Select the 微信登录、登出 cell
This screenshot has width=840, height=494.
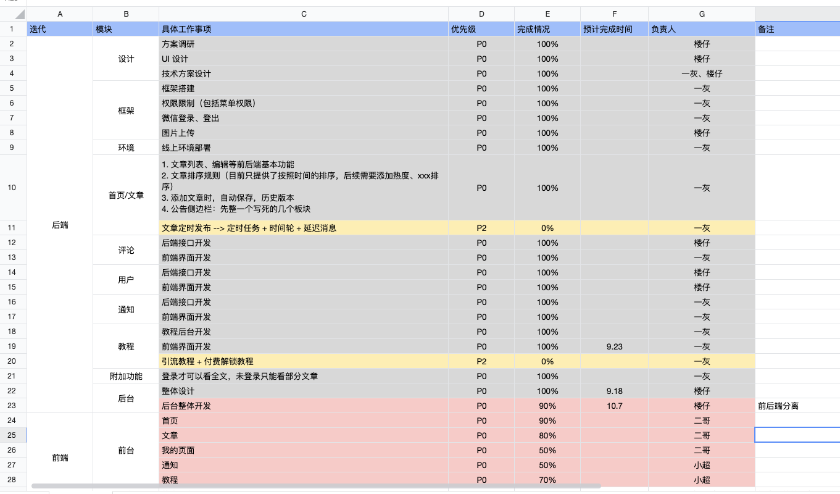pyautogui.click(x=304, y=118)
